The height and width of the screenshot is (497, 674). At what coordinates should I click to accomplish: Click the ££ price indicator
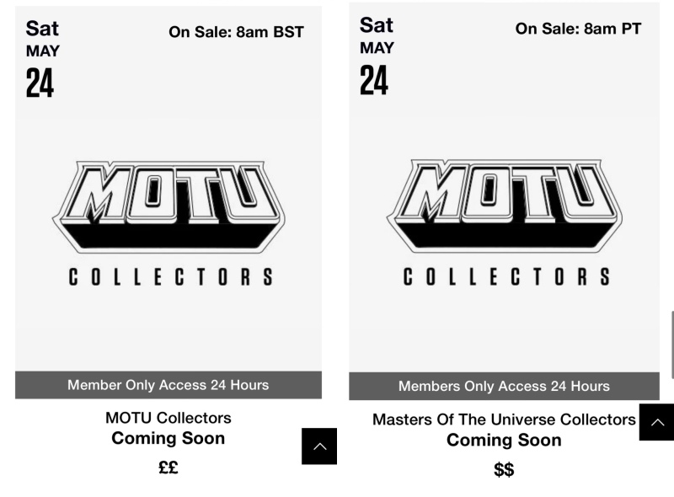(x=168, y=468)
